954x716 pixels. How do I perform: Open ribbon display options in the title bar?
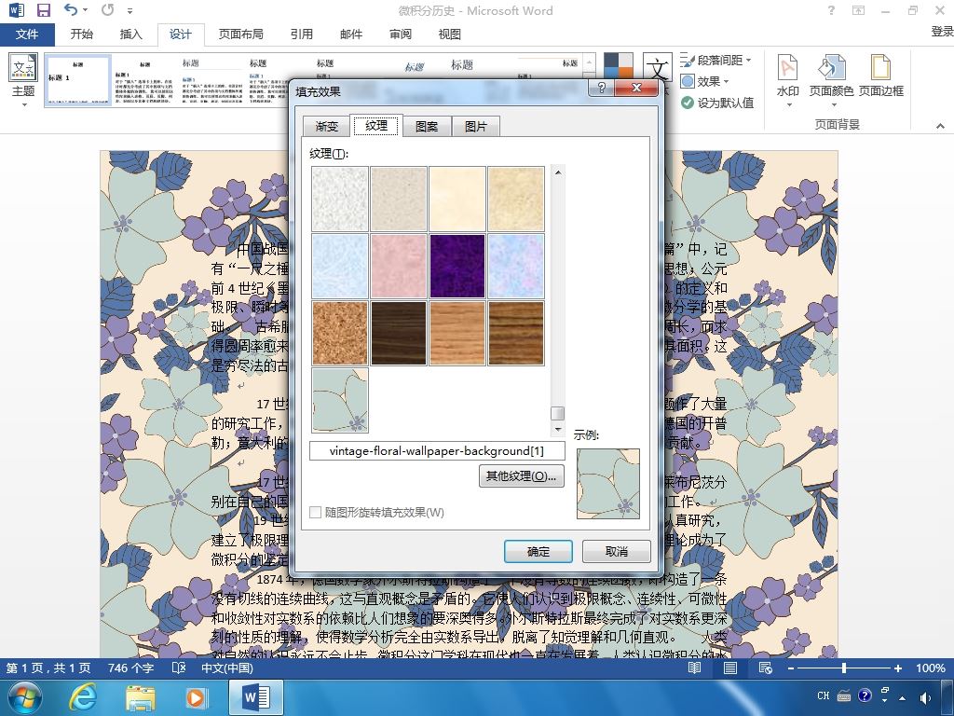pos(858,10)
